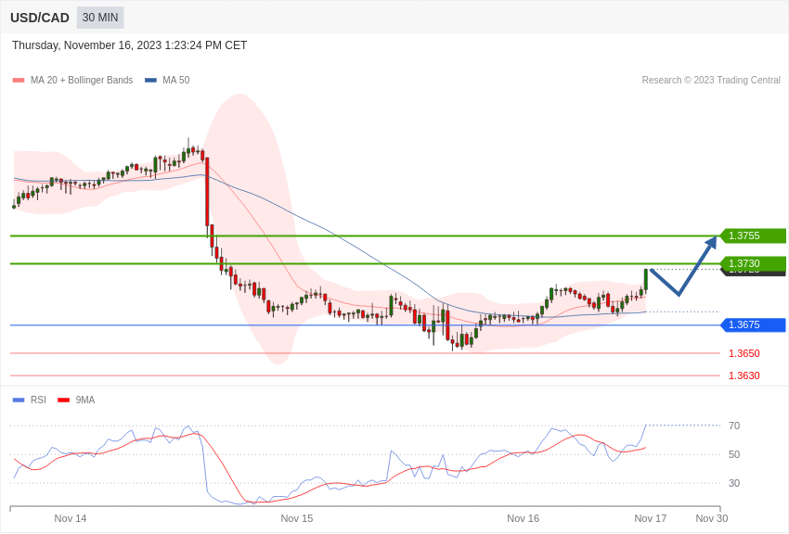Click the Nov 14 date axis label

[x=71, y=518]
